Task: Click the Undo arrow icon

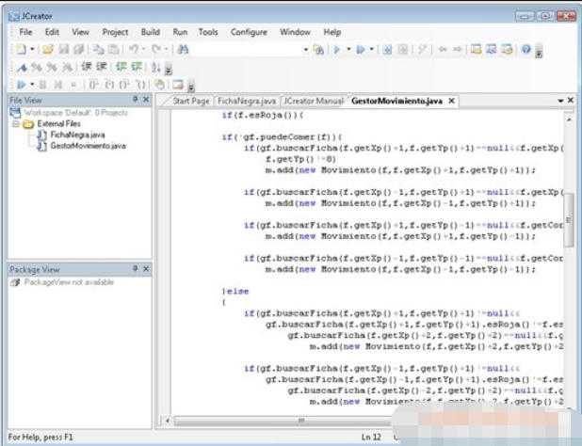Action: click(135, 49)
